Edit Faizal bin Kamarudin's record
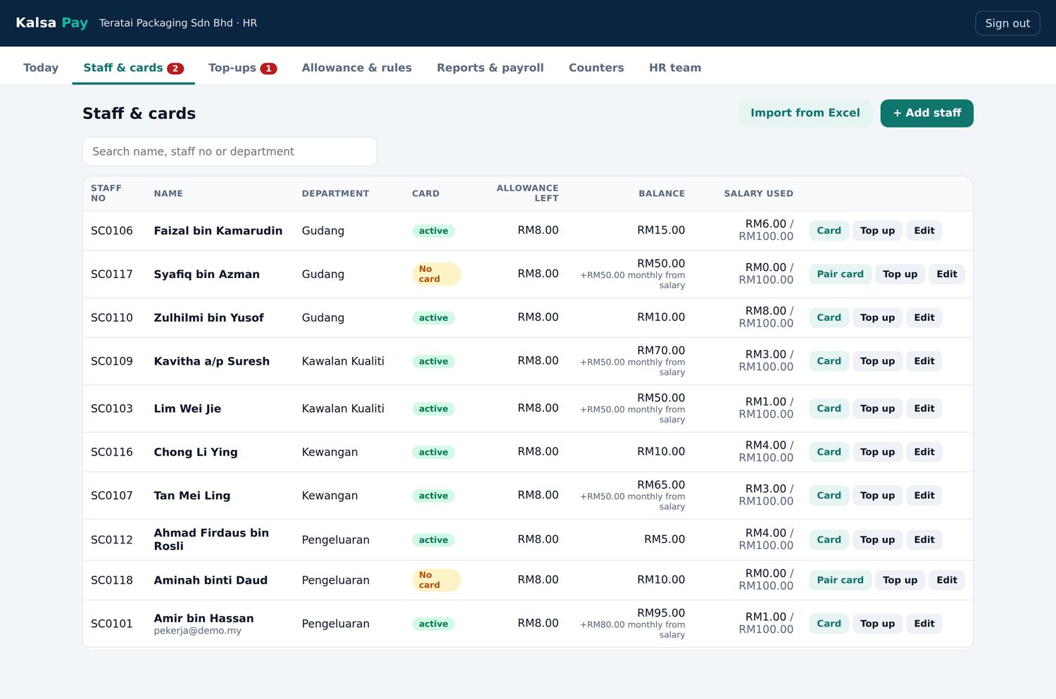The image size is (1056, 699). (x=924, y=231)
